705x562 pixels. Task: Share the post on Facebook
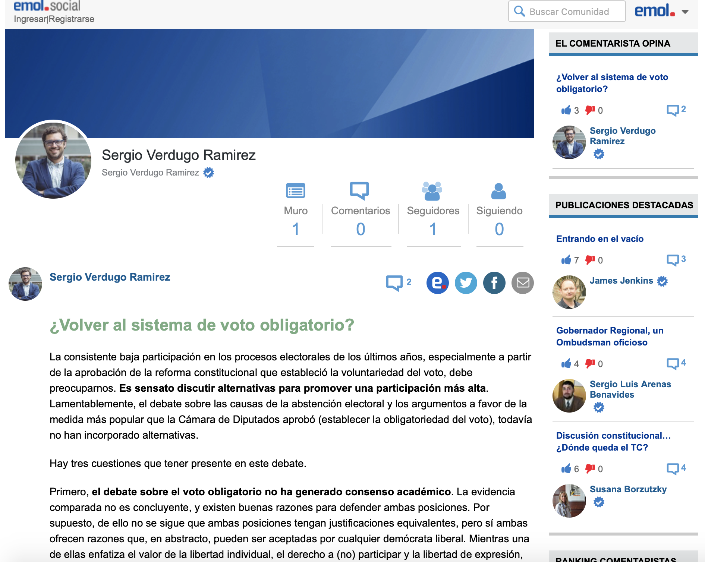click(494, 283)
